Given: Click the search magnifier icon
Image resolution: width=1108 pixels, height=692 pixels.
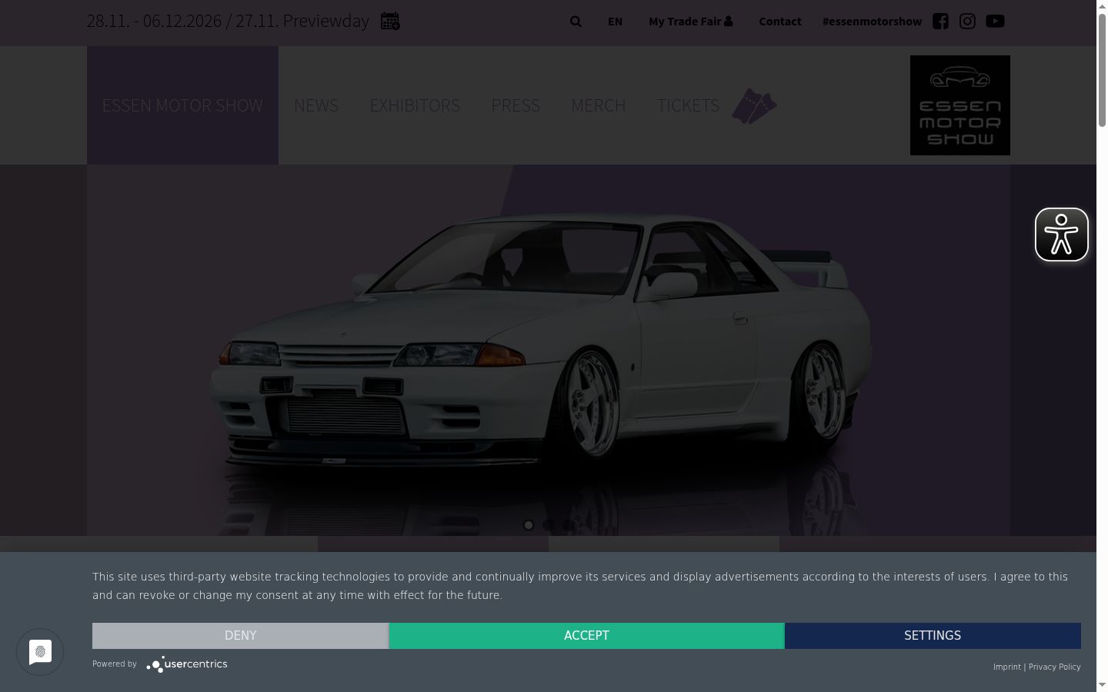Looking at the screenshot, I should pos(576,22).
